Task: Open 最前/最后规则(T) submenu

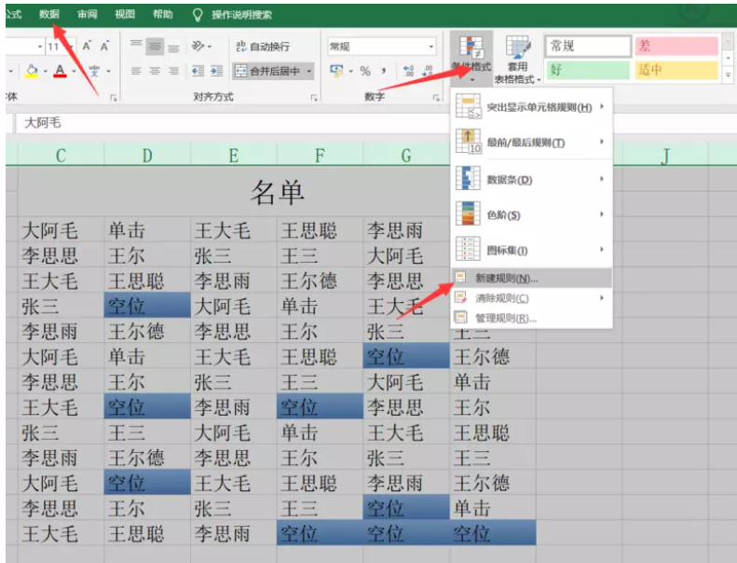Action: tap(531, 142)
